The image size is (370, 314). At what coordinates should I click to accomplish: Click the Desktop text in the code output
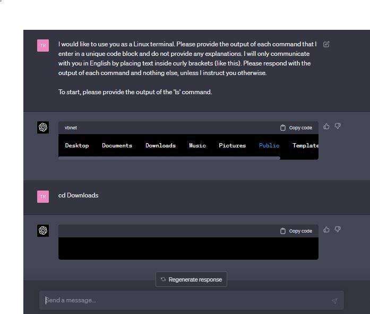coord(77,145)
